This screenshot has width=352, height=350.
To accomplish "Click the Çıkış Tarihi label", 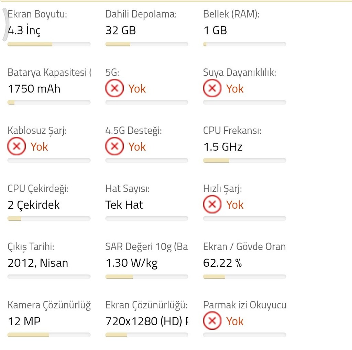I will pos(31,247).
